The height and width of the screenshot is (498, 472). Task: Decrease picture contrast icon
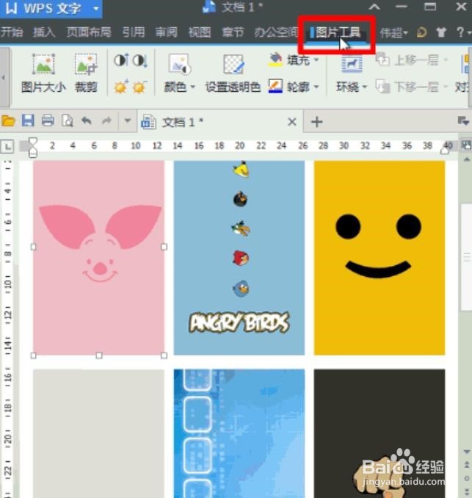[140, 60]
